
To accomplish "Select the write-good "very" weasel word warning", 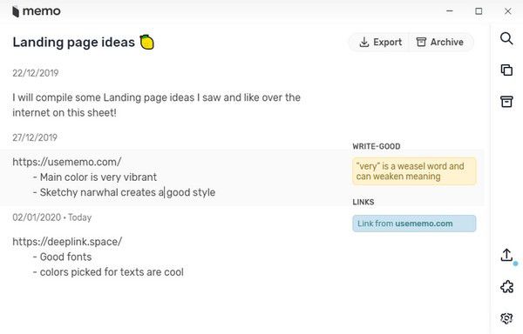I will coord(414,171).
